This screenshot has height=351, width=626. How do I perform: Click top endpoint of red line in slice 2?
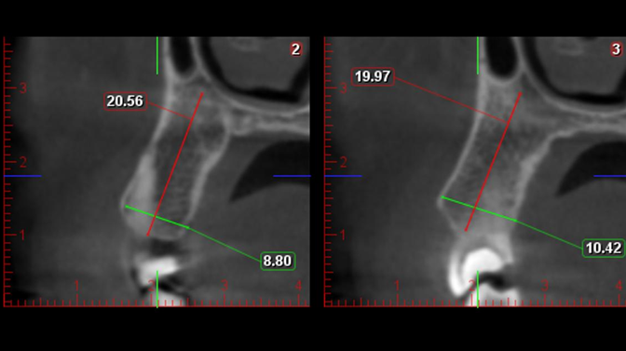pyautogui.click(x=202, y=94)
